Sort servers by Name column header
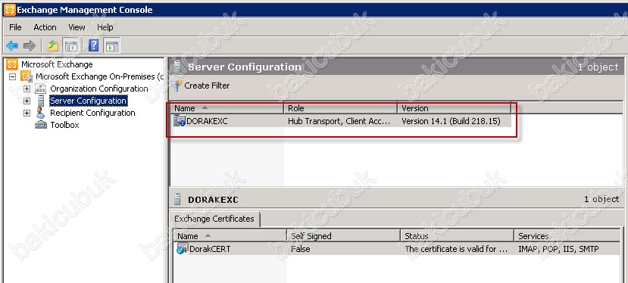 coord(227,108)
